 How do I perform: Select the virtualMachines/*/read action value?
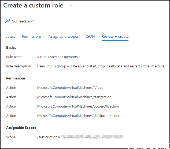click(70, 87)
